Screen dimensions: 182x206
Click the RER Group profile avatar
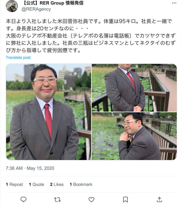click(12, 6)
